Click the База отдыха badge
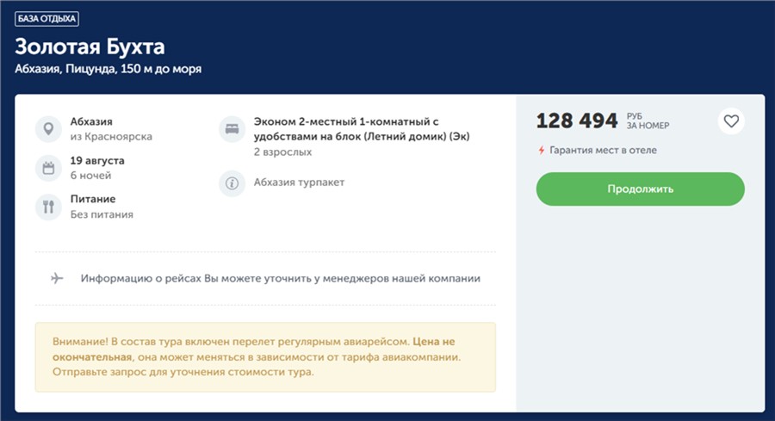Viewport: 775px width, 421px height. click(46, 18)
